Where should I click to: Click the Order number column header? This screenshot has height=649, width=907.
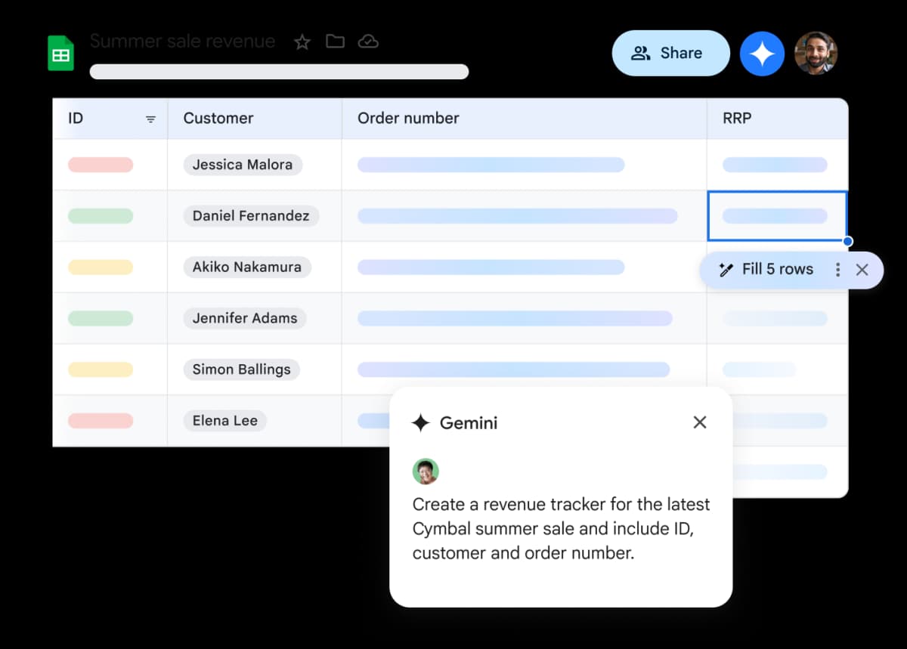pyautogui.click(x=408, y=119)
